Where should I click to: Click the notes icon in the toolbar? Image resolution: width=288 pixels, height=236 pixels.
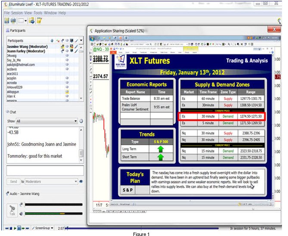(39, 20)
